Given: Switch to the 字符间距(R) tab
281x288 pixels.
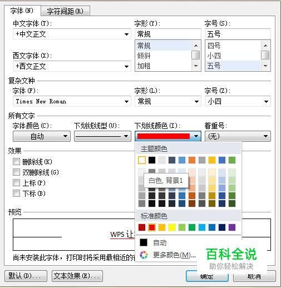Looking at the screenshot, I should point(65,11).
